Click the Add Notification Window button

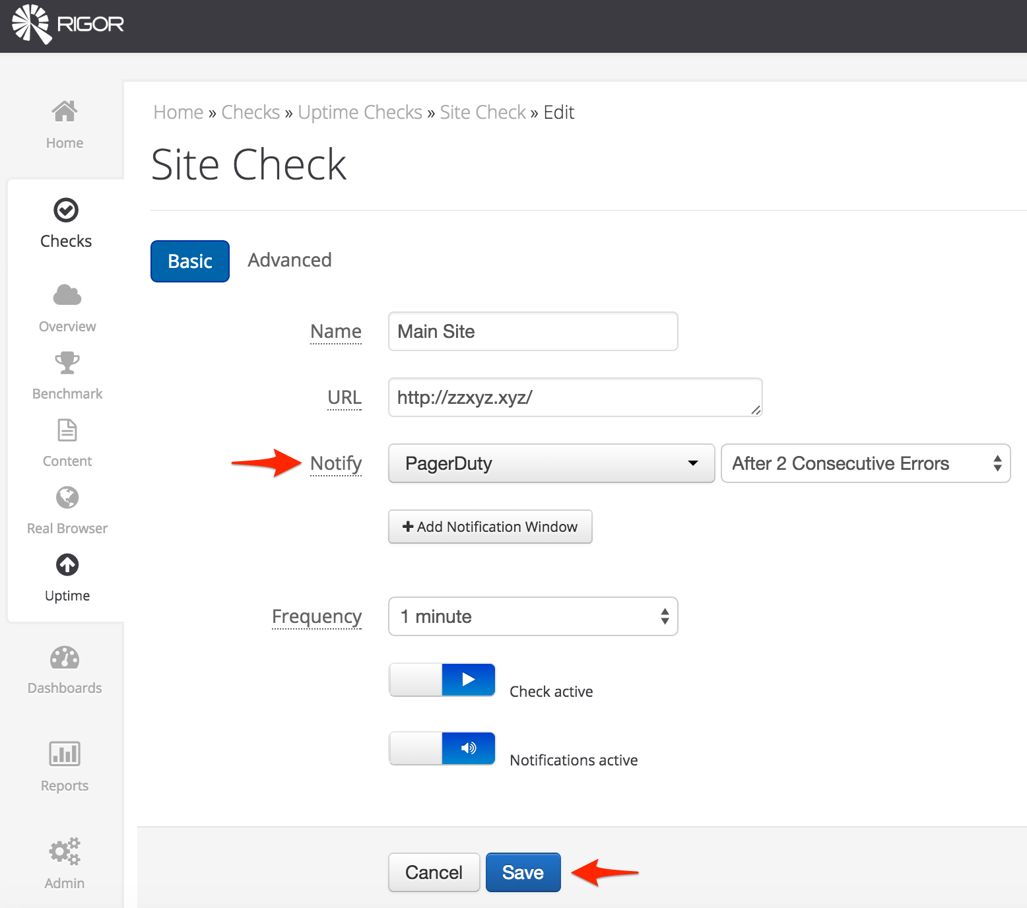click(490, 527)
